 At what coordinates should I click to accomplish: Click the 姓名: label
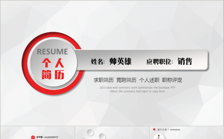coord(98,62)
